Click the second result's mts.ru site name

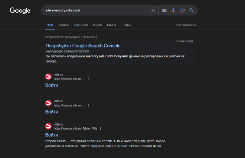coord(59,101)
